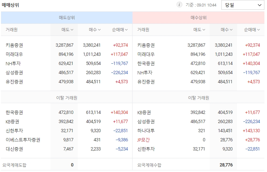Click 외국계매수합 label

click(x=149, y=165)
